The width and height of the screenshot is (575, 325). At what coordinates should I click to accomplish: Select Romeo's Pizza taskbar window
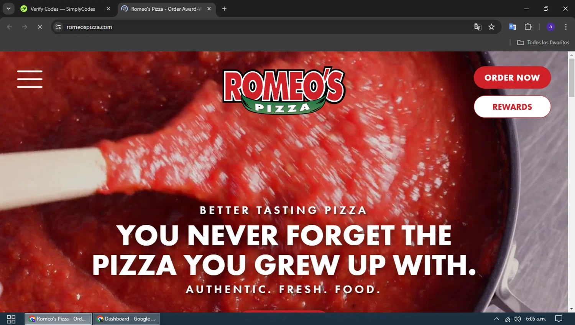pyautogui.click(x=58, y=319)
